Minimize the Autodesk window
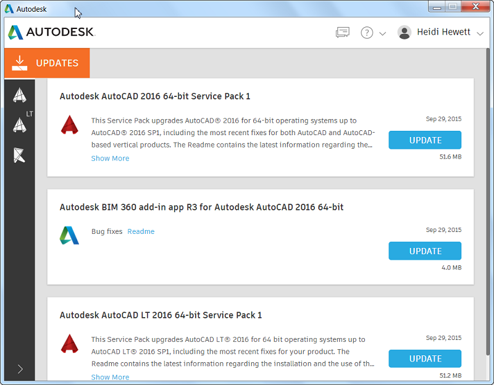 437,7
